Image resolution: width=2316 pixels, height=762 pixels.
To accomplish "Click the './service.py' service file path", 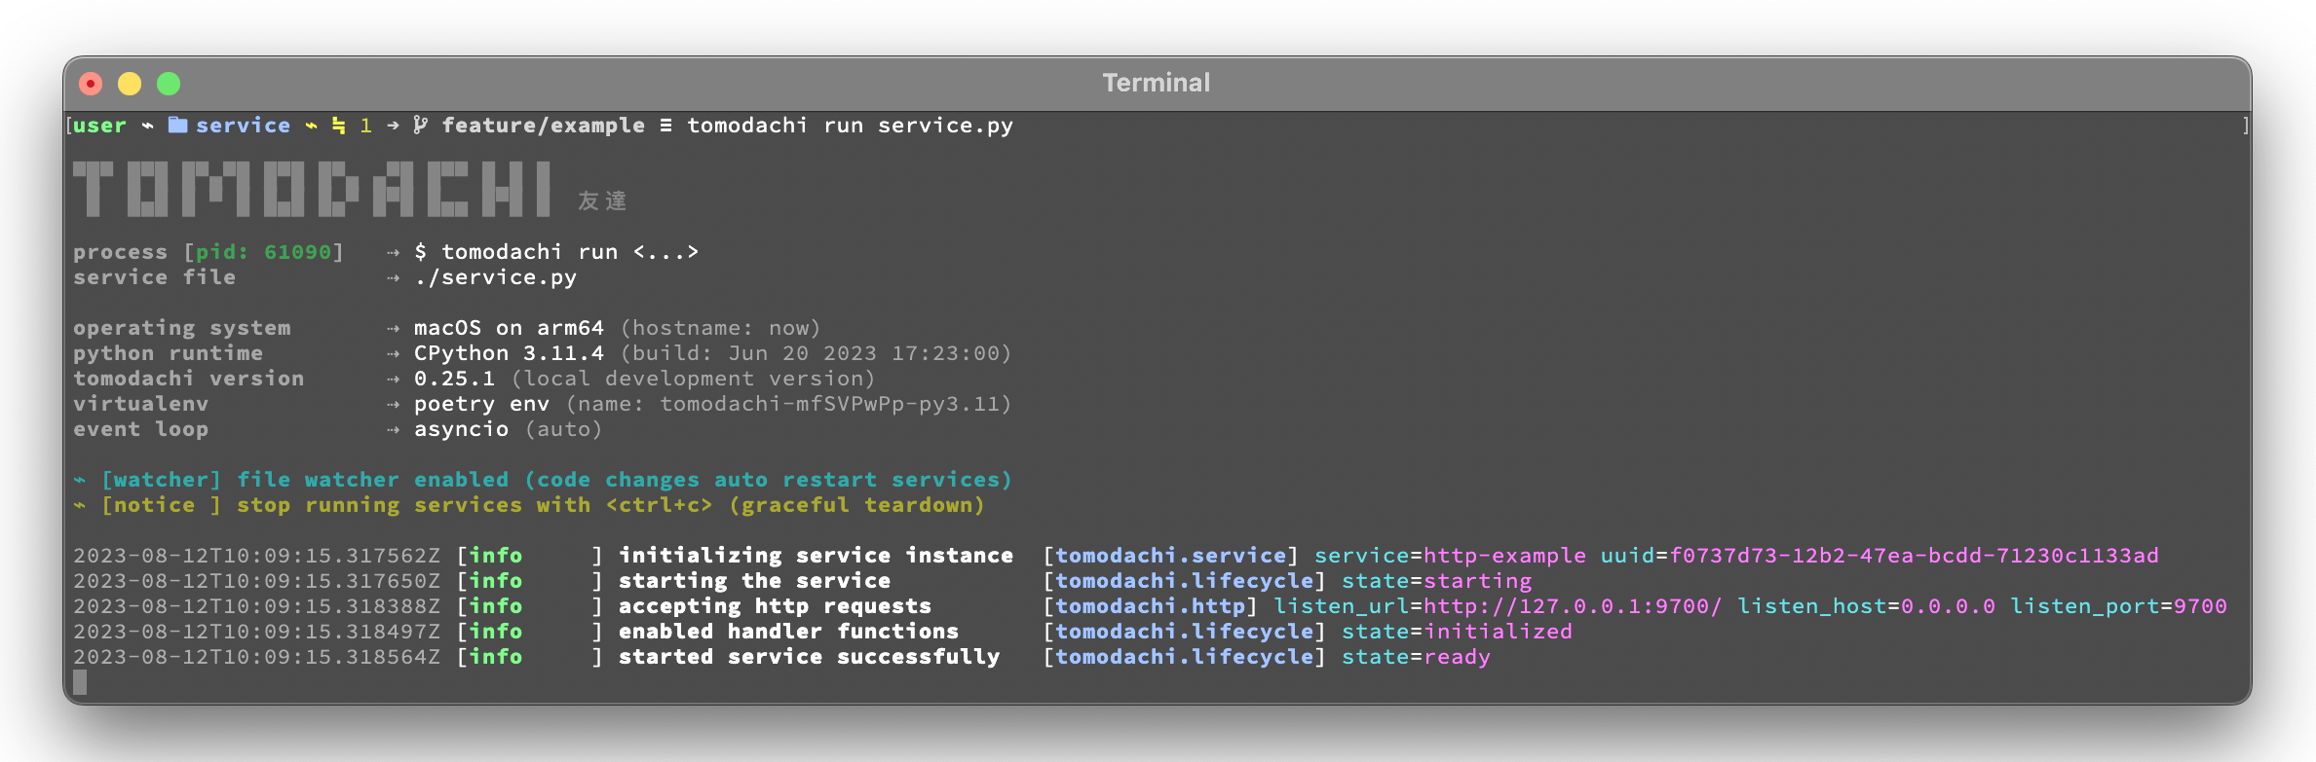I will [495, 277].
